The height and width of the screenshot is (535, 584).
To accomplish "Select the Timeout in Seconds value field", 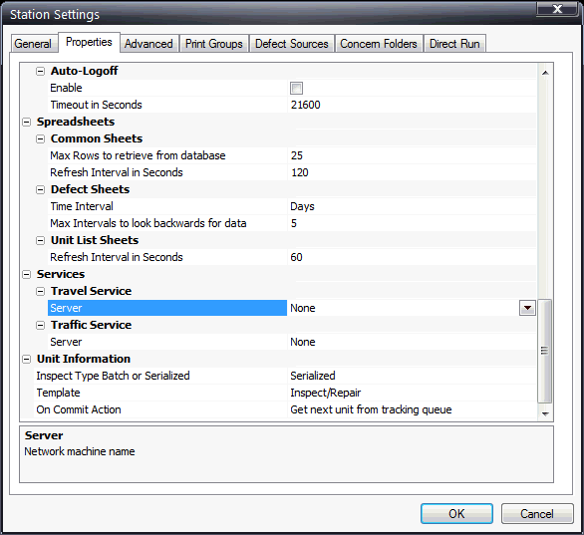I will coord(412,105).
